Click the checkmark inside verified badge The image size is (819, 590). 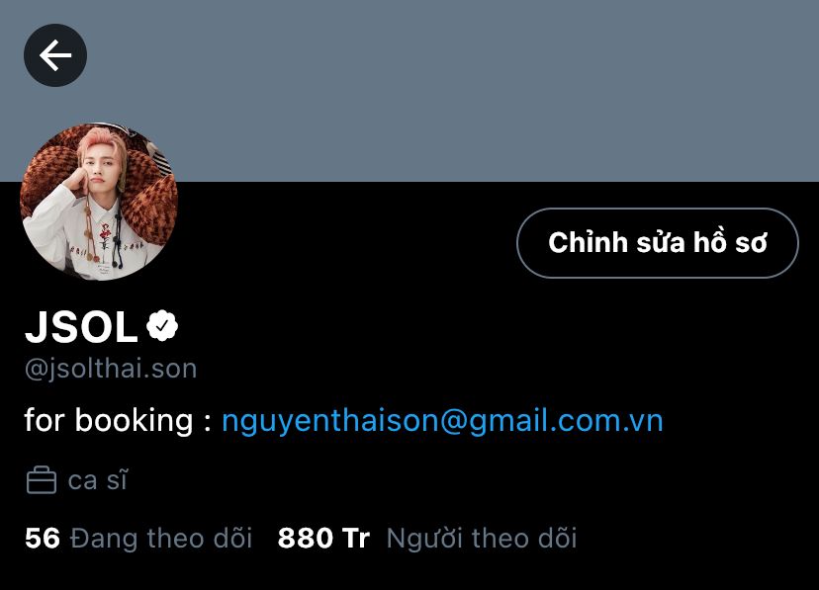[x=162, y=326]
